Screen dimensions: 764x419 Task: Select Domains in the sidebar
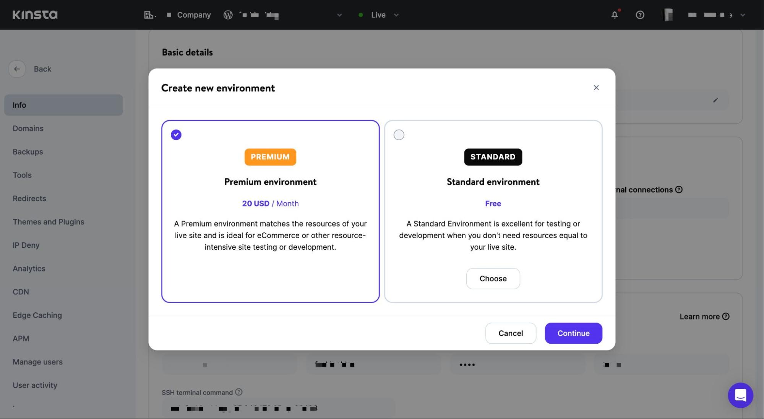[x=28, y=128]
